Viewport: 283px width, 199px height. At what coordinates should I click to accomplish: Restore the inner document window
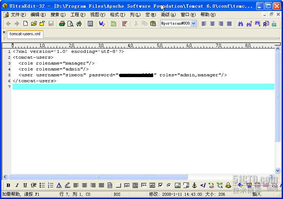pos(271,15)
